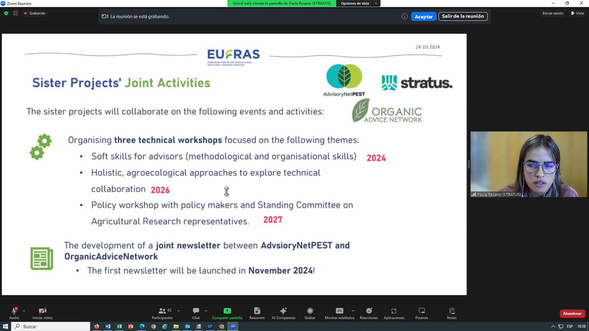The height and width of the screenshot is (331, 589).
Task: Open PowerPoint from the taskbar
Action: [131, 326]
